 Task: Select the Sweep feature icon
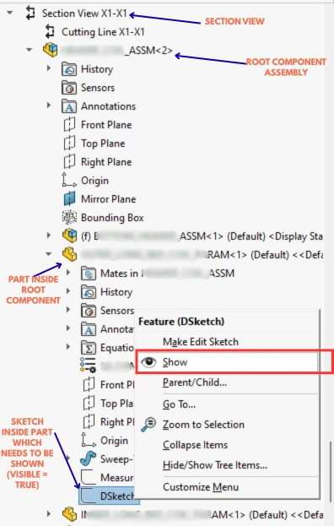coord(89,458)
